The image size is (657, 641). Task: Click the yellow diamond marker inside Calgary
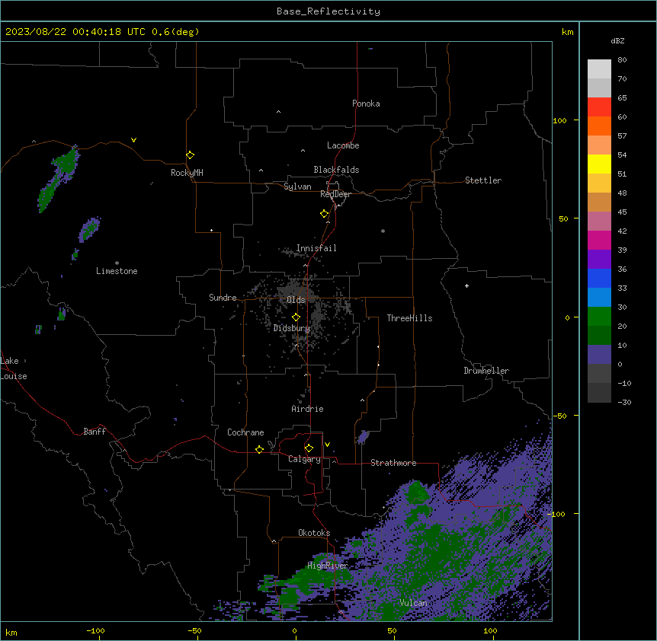tap(309, 448)
